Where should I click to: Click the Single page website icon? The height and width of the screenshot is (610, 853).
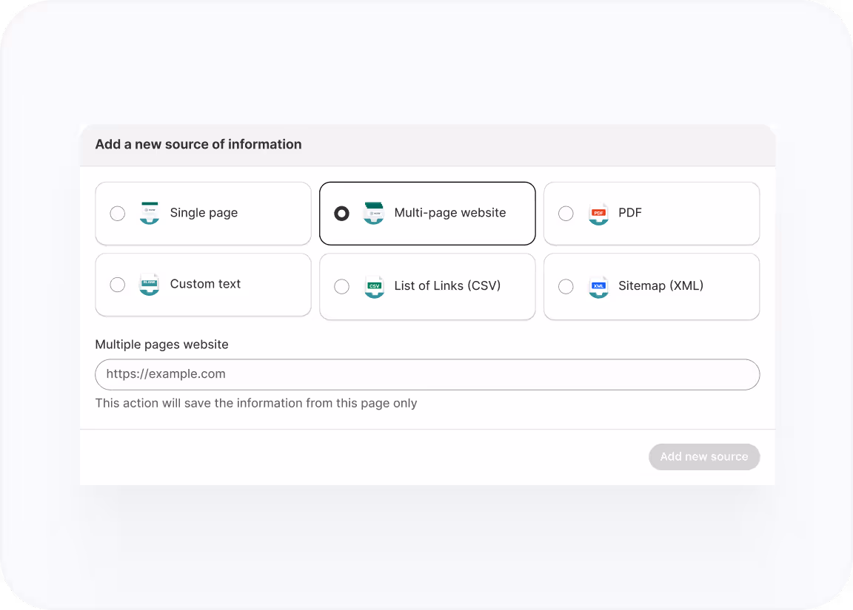tap(150, 213)
